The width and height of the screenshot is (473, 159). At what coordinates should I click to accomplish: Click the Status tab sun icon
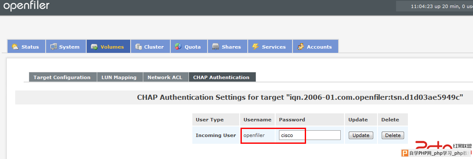tap(15, 47)
